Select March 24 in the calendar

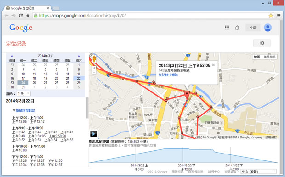coord(23,83)
